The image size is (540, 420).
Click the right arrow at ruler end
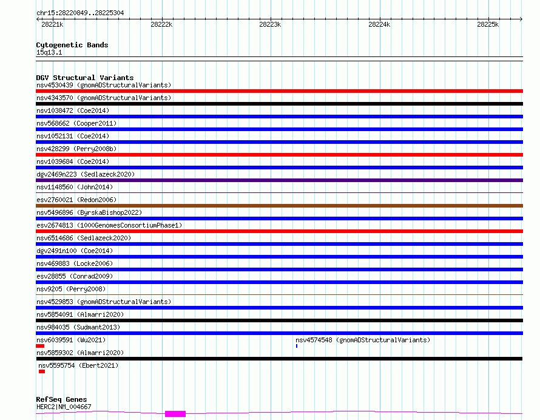pyautogui.click(x=521, y=19)
